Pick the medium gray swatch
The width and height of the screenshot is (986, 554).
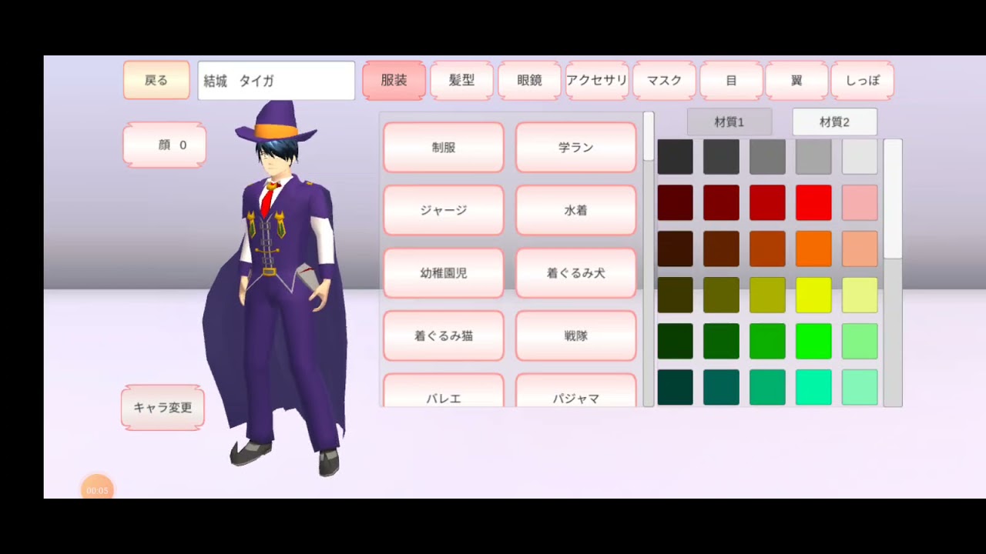(767, 157)
